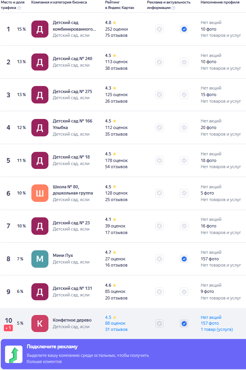Click the "Рейтинг в Яндекс Картах" column header
This screenshot has width=246, height=370.
tap(120, 5)
